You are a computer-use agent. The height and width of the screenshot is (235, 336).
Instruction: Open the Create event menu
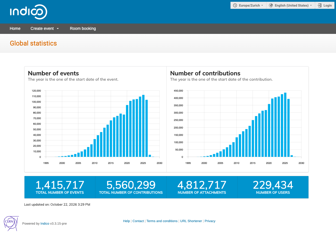[45, 29]
